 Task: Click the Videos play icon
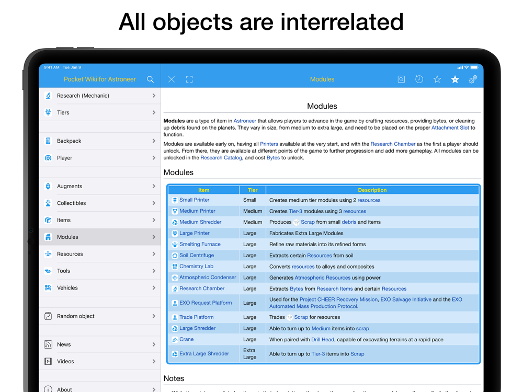coord(48,361)
